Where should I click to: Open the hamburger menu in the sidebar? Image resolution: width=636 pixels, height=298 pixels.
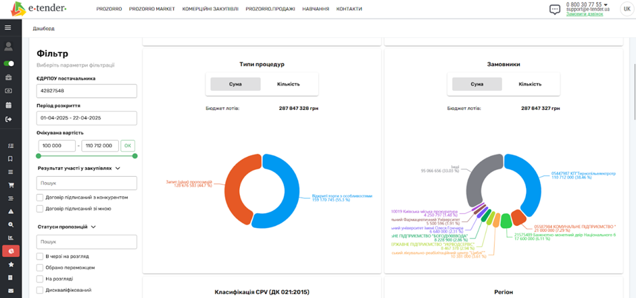[x=8, y=28]
